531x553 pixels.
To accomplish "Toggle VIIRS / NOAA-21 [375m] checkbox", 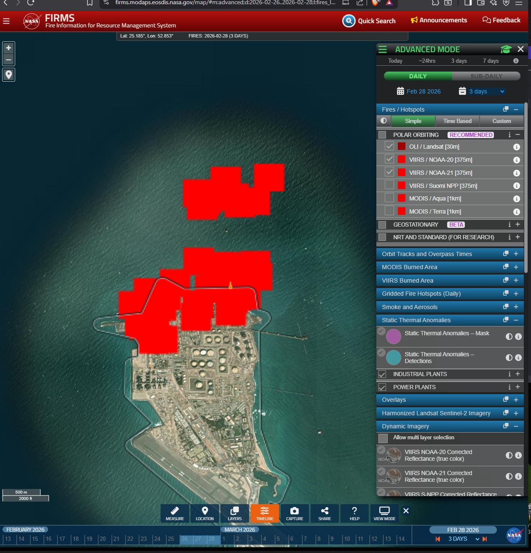I will point(389,172).
